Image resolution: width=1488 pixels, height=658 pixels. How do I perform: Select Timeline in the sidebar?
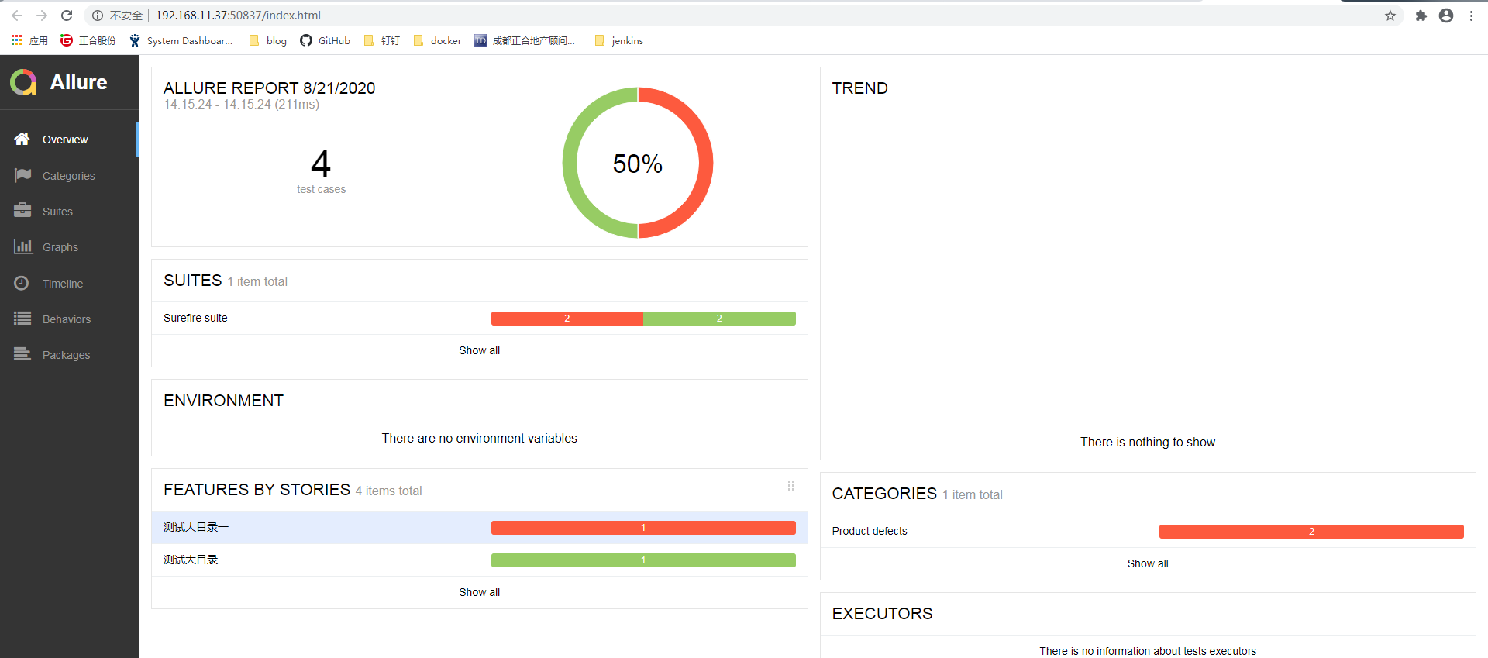(x=70, y=284)
